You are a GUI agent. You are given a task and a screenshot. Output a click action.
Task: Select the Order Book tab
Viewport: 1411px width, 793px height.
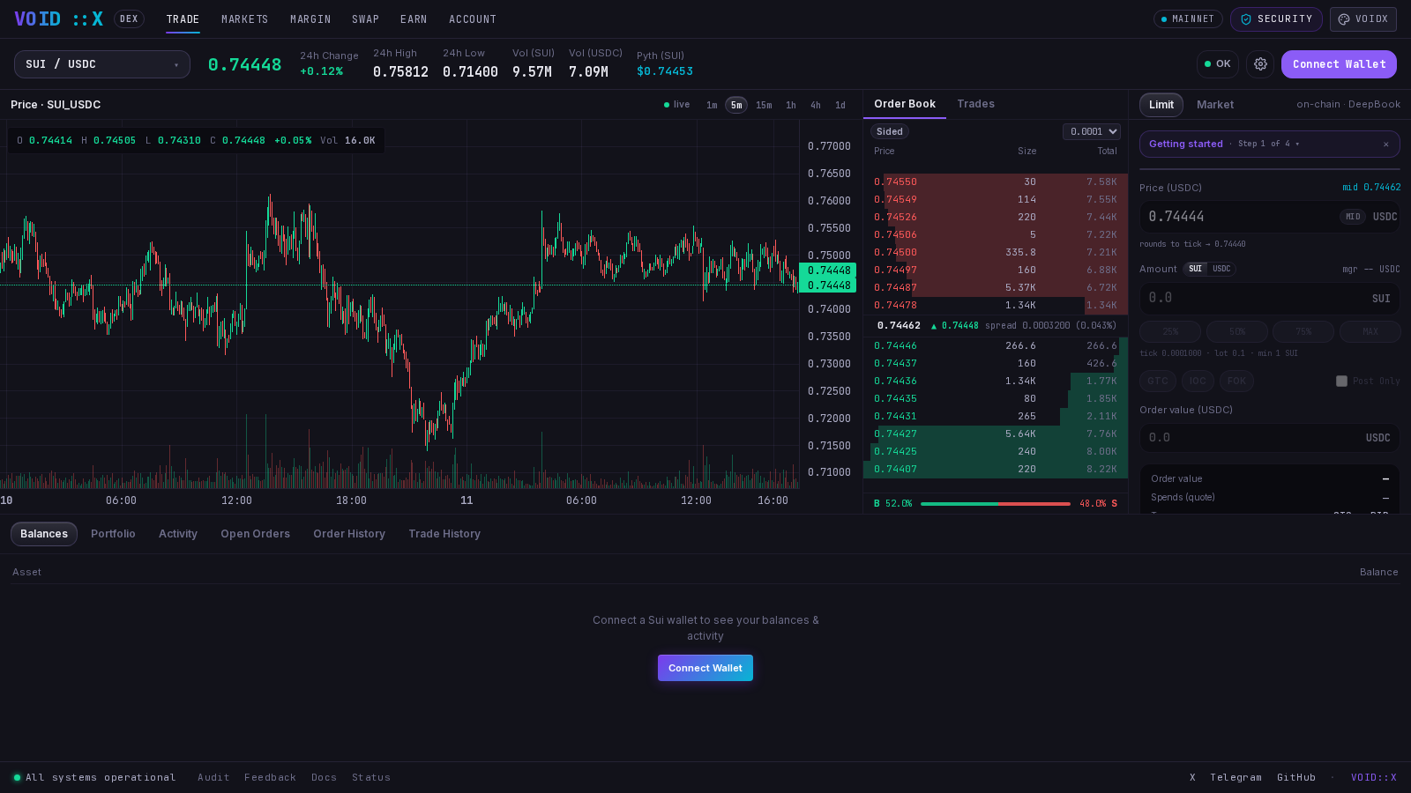[x=905, y=104]
